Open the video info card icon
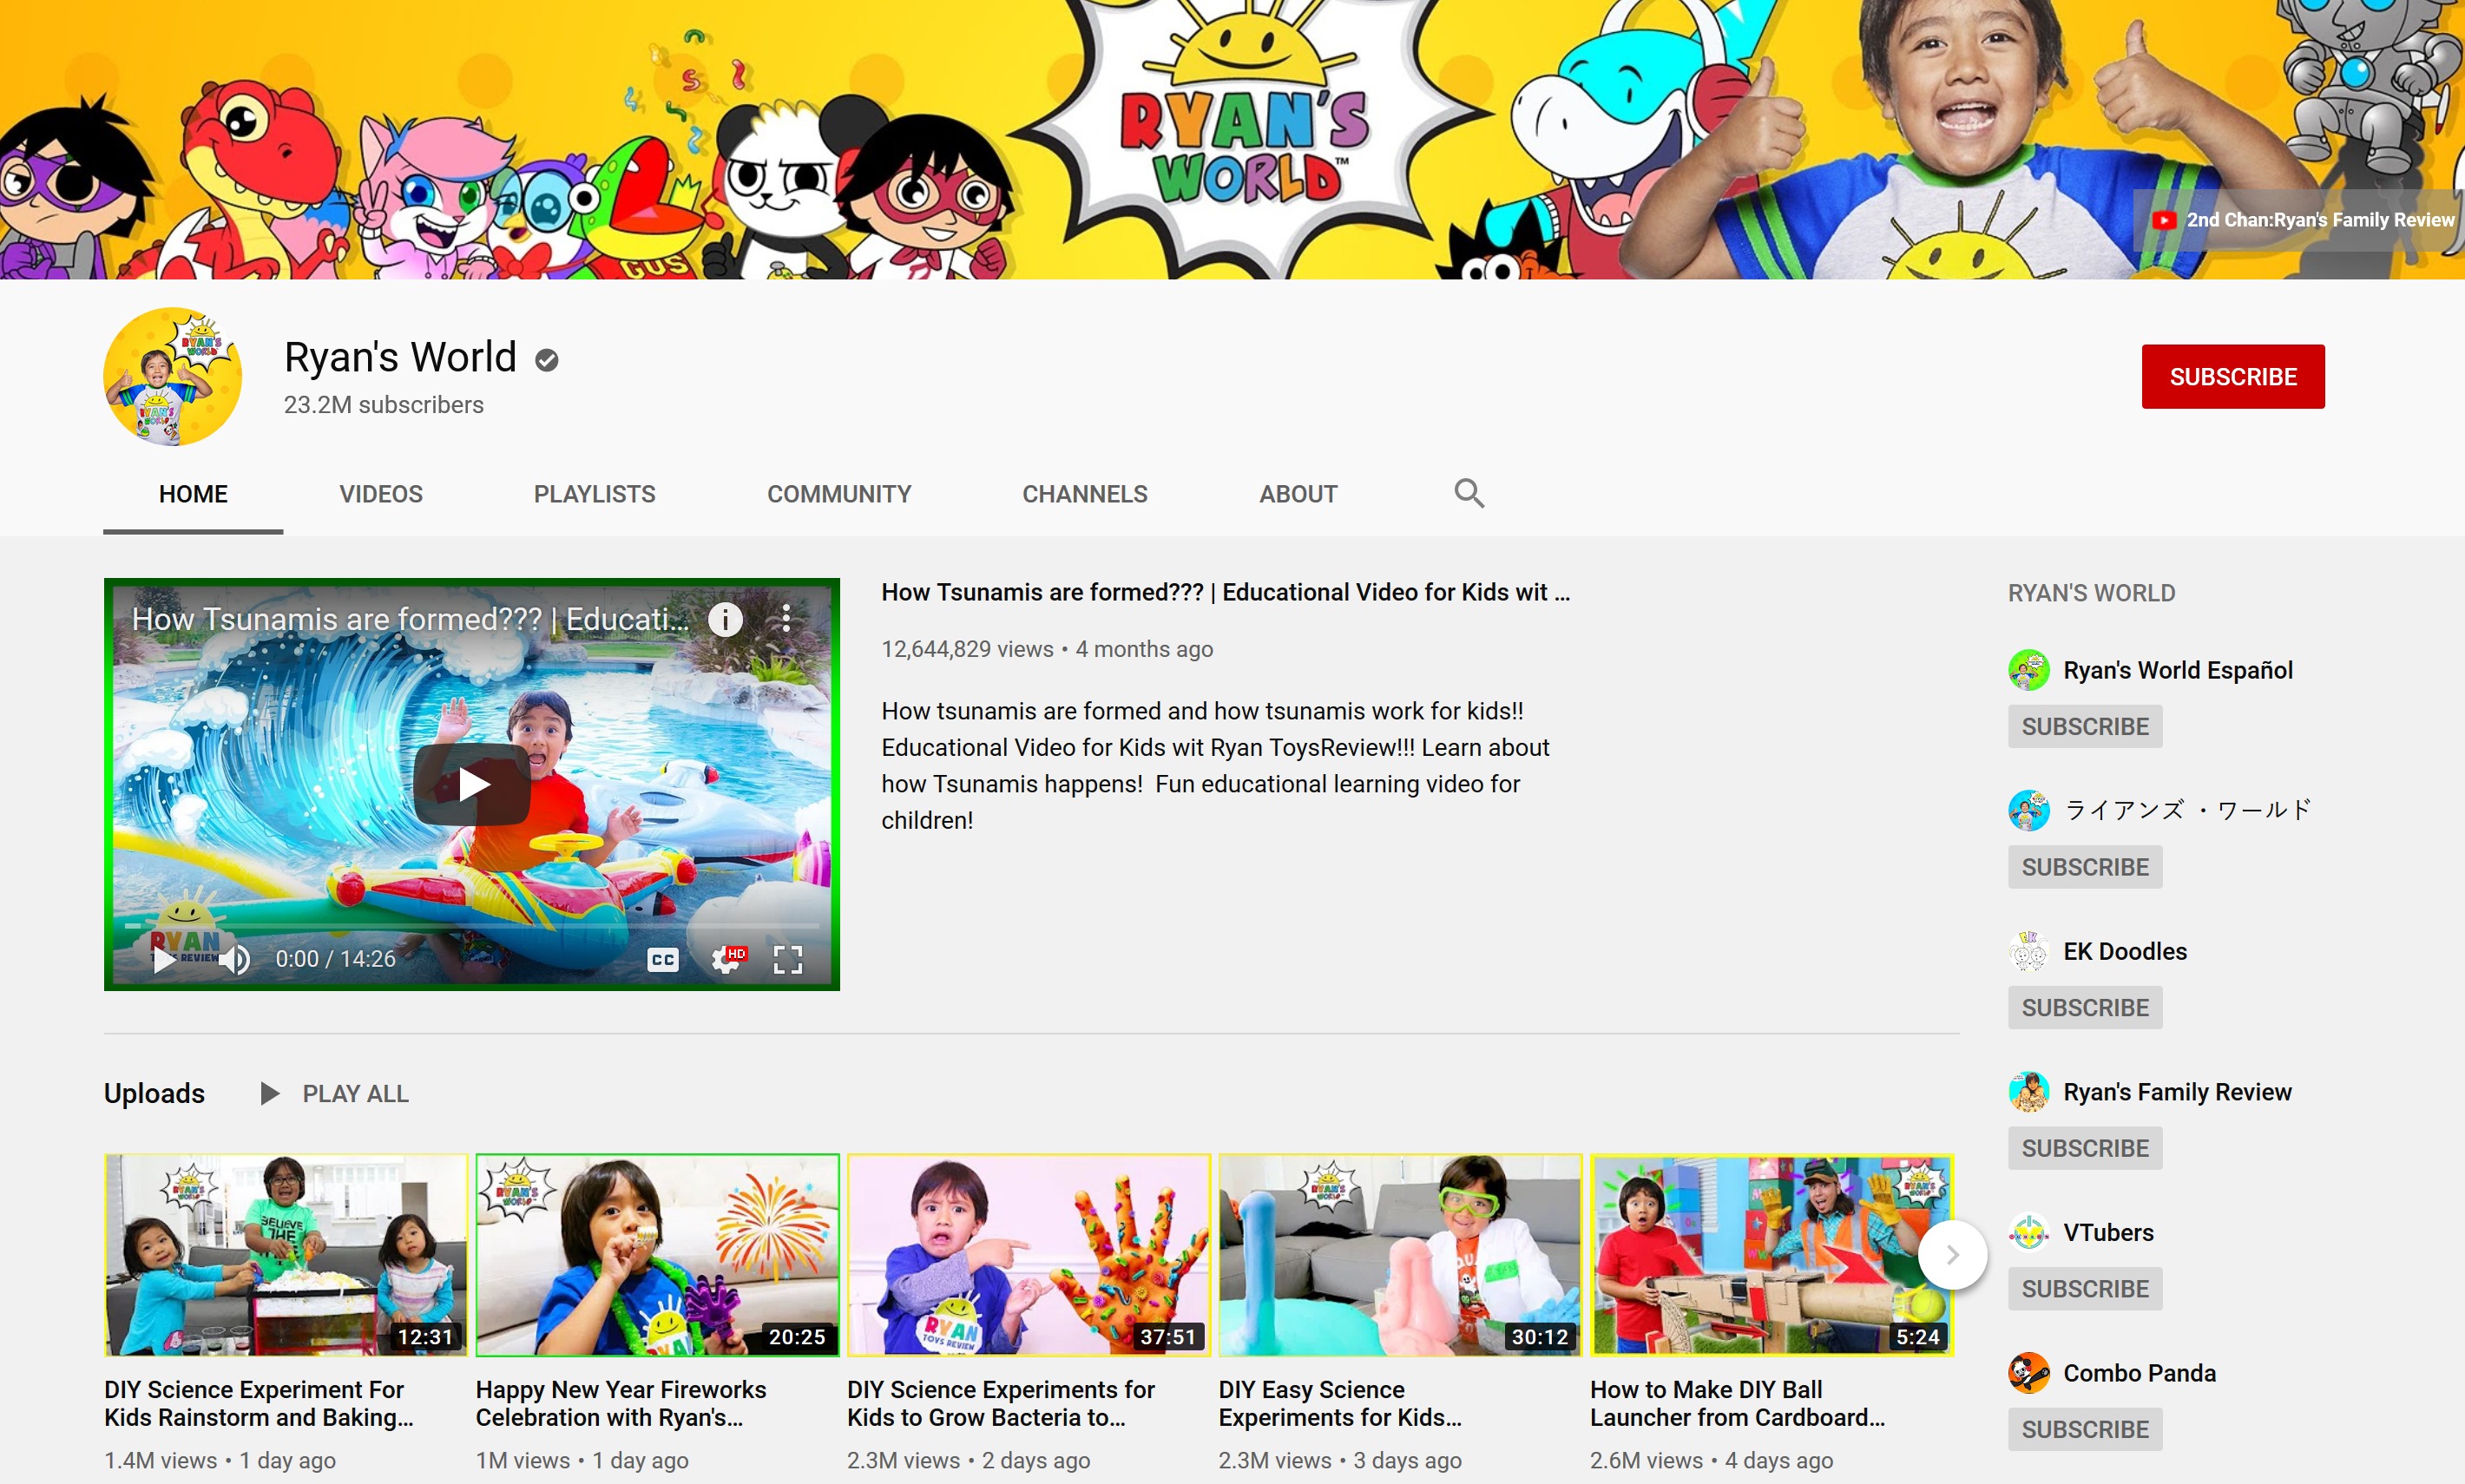The height and width of the screenshot is (1484, 2465). pyautogui.click(x=725, y=620)
